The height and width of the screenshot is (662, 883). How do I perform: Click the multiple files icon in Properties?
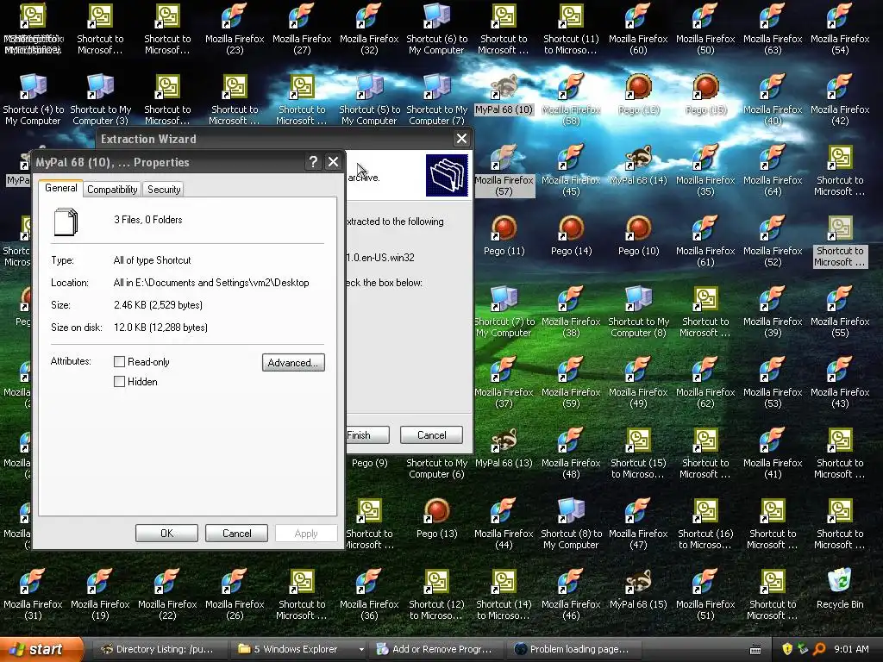tap(66, 222)
